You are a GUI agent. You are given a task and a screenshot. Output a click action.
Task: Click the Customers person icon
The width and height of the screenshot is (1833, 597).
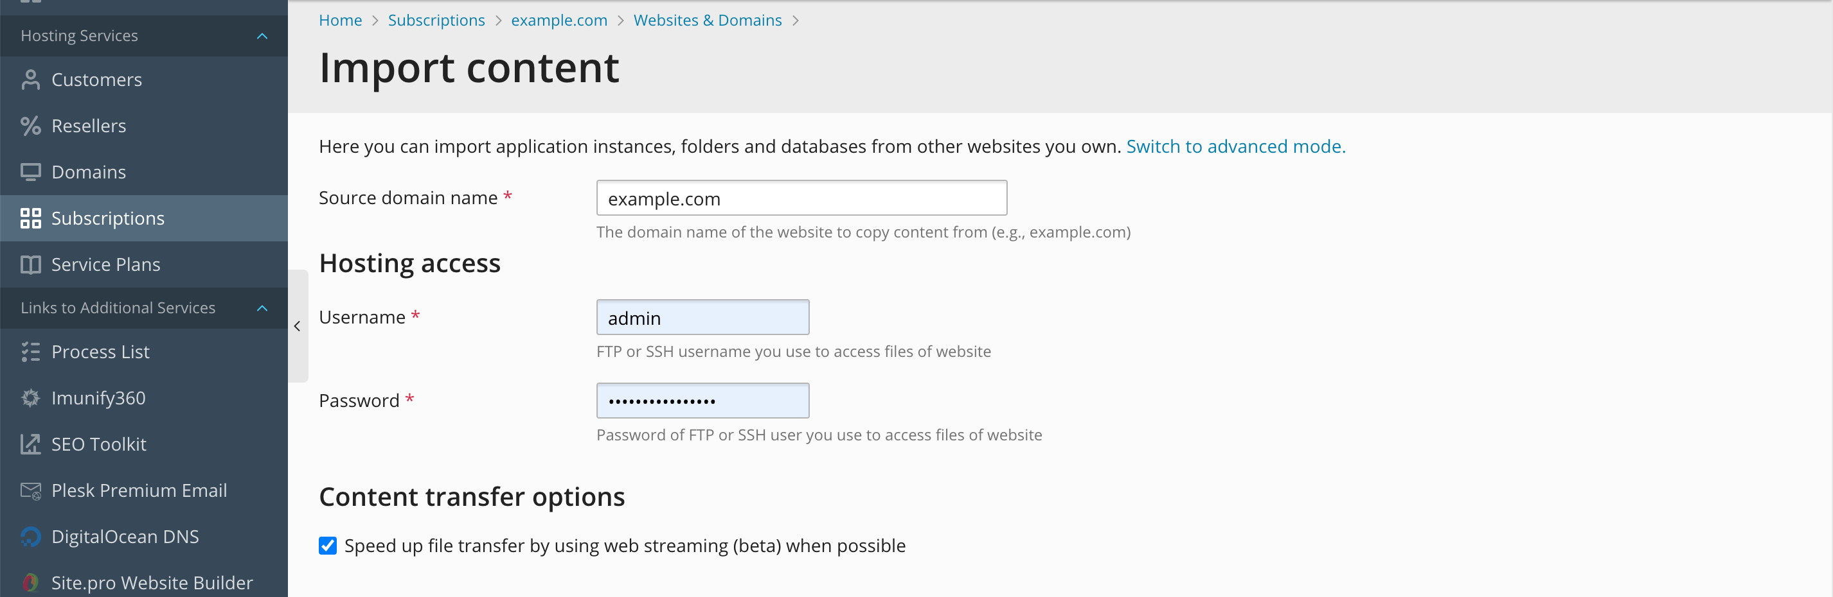(x=30, y=80)
